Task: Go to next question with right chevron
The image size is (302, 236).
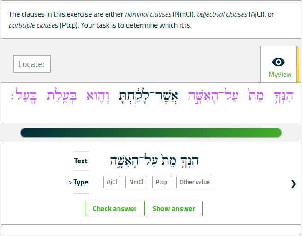Action: [293, 184]
